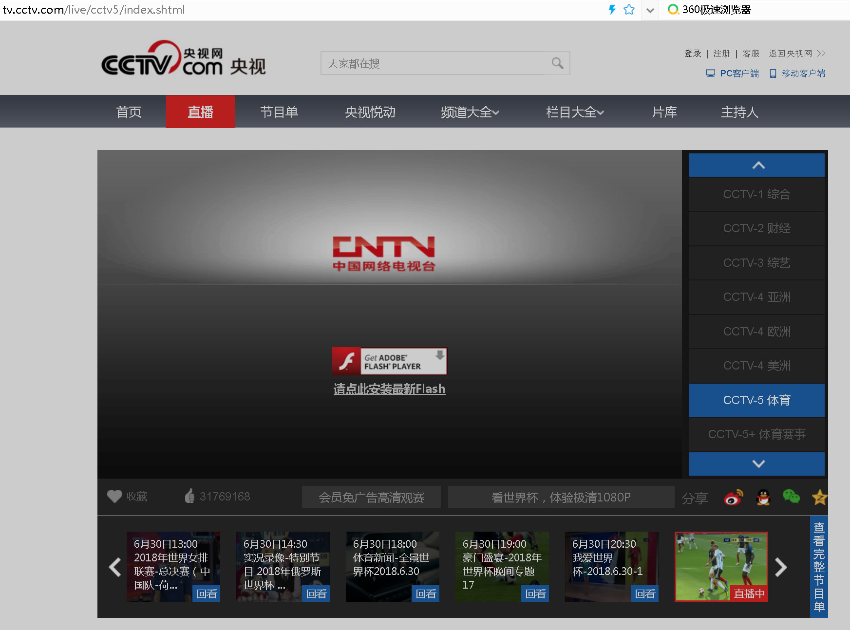This screenshot has width=850, height=630.
Task: Open the 节目单 navigation tab
Action: point(279,112)
